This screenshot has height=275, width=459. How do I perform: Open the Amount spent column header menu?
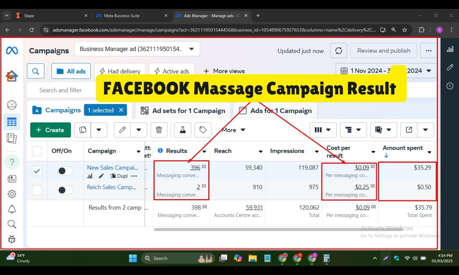point(429,152)
